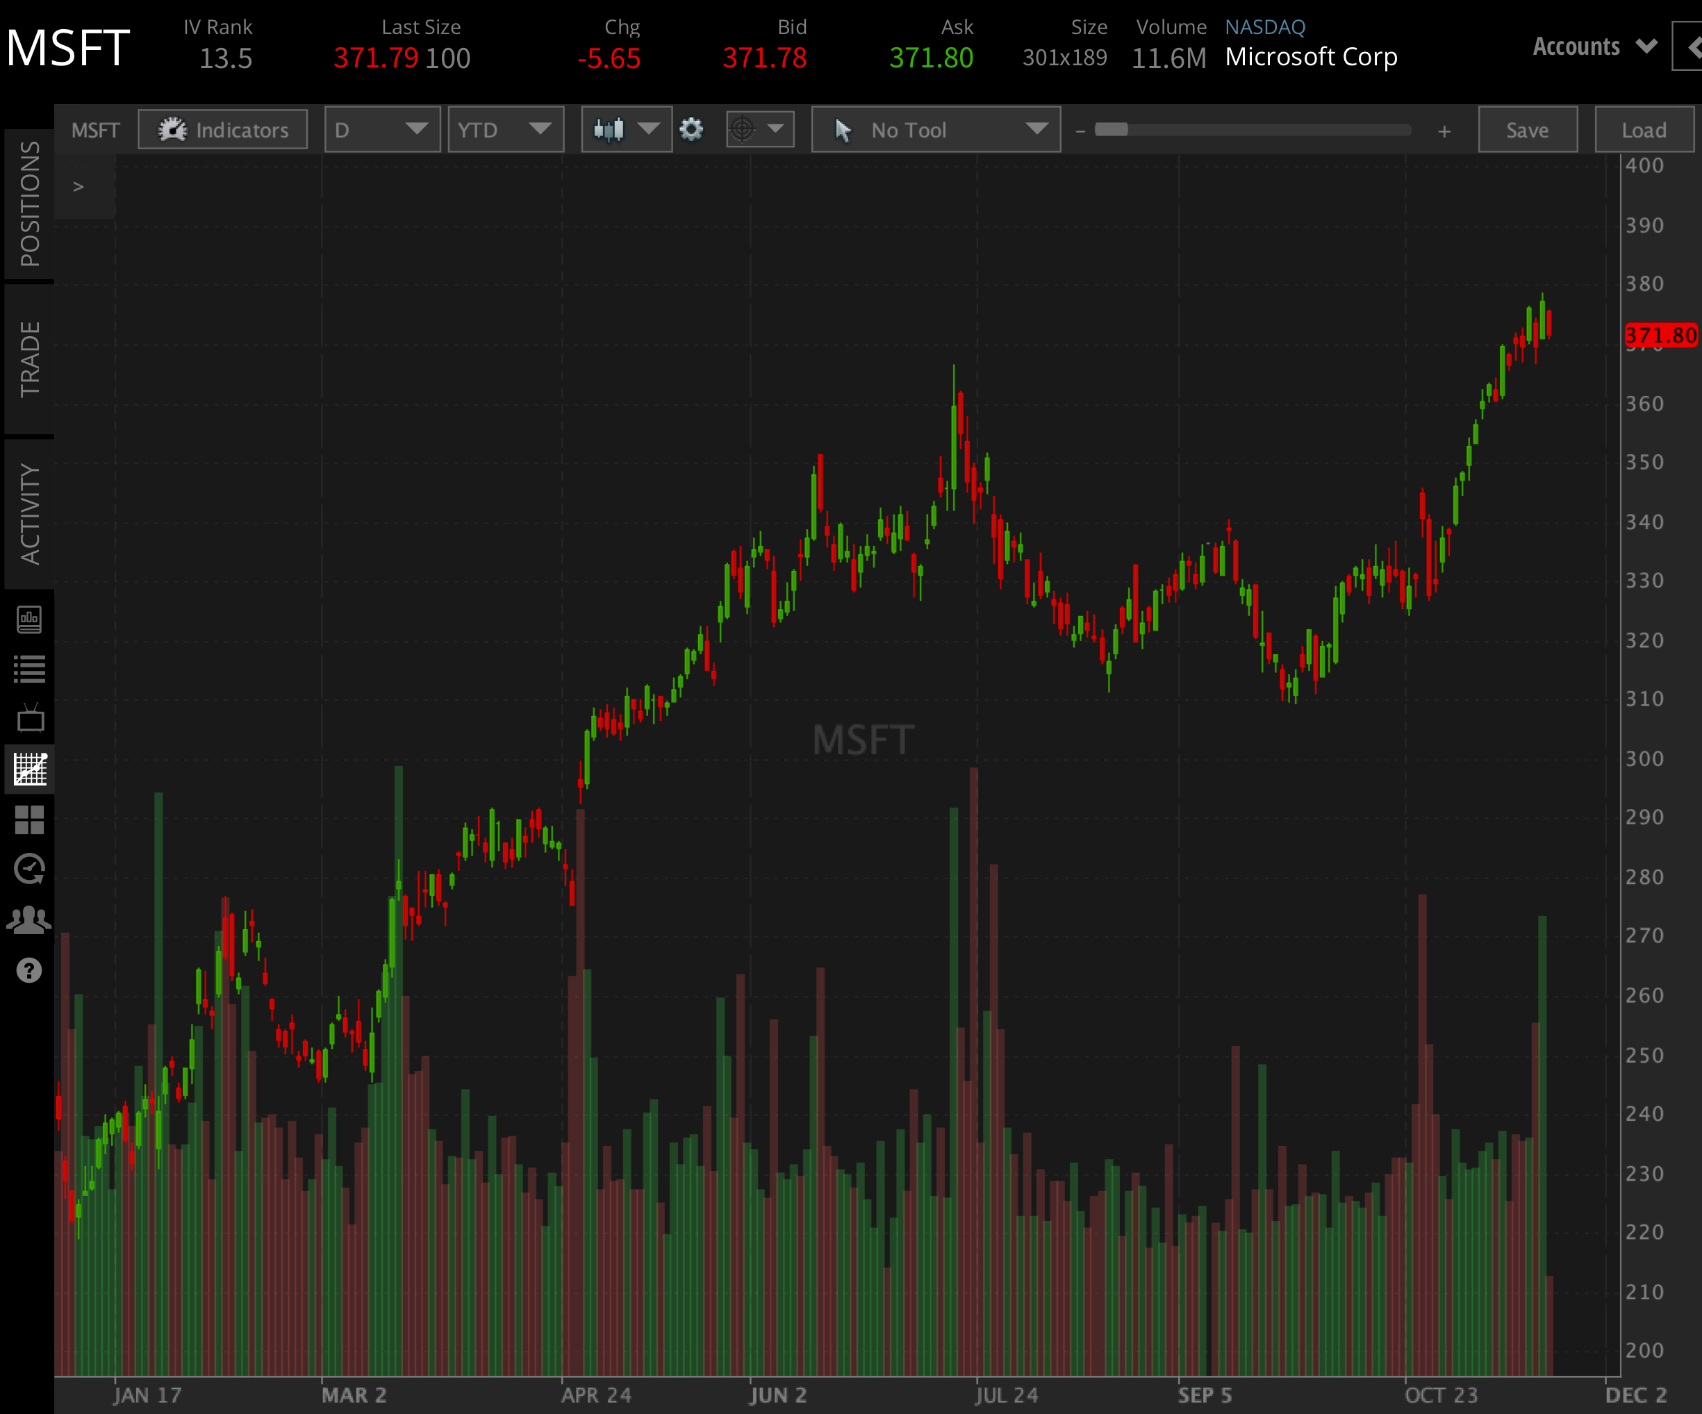The width and height of the screenshot is (1702, 1414).
Task: Click the Load button
Action: 1644,130
